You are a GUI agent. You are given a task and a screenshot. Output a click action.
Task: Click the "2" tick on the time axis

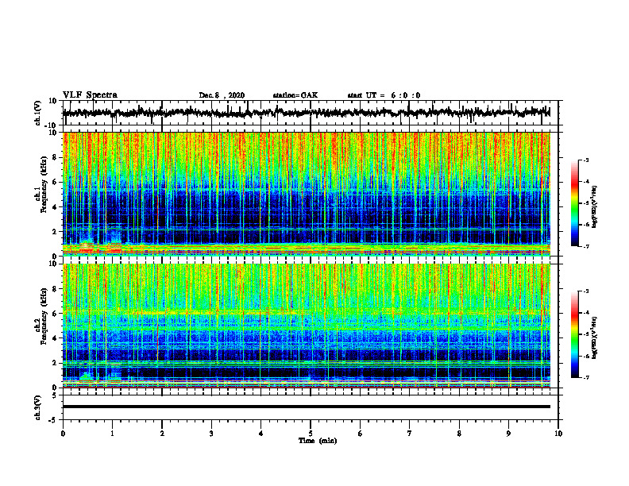(x=162, y=434)
